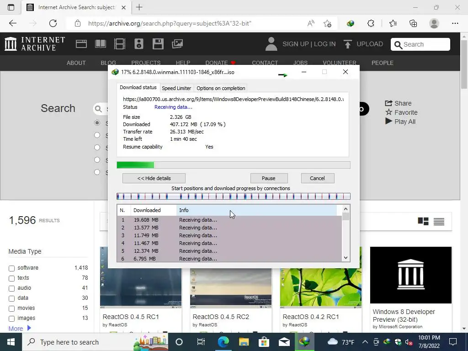Screen dimensions: 468x351
Task: Click the user silhouette icon next to Sign Up
Action: tap(271, 44)
